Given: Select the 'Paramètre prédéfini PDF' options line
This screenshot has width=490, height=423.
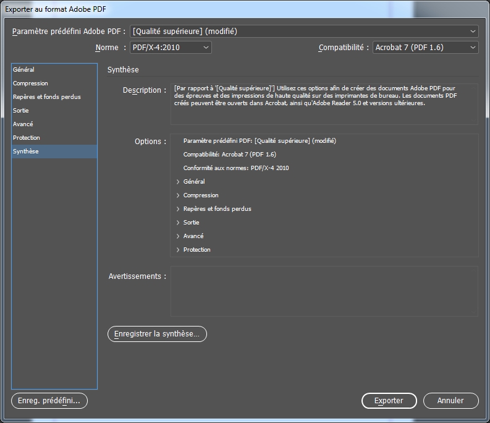Looking at the screenshot, I should pos(260,141).
